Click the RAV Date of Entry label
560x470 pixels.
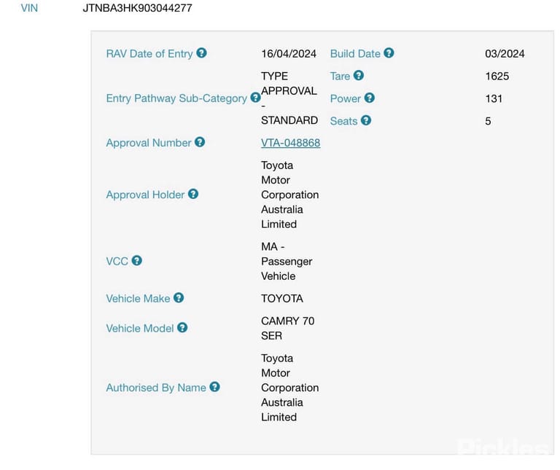coord(149,53)
